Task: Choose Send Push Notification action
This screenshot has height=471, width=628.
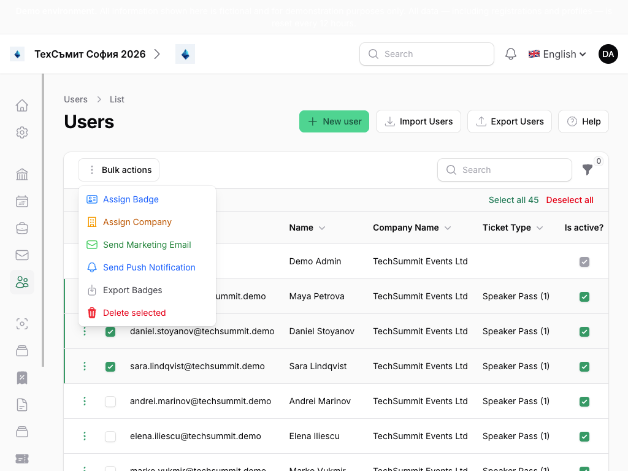Action: [147, 267]
